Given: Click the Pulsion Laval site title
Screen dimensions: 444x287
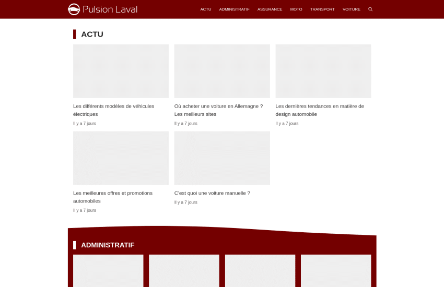Looking at the screenshot, I should pos(110,9).
